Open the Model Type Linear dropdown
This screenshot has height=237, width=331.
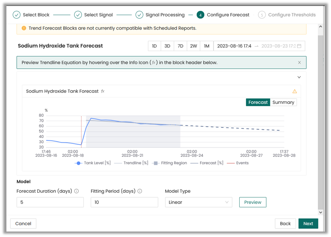pos(199,202)
